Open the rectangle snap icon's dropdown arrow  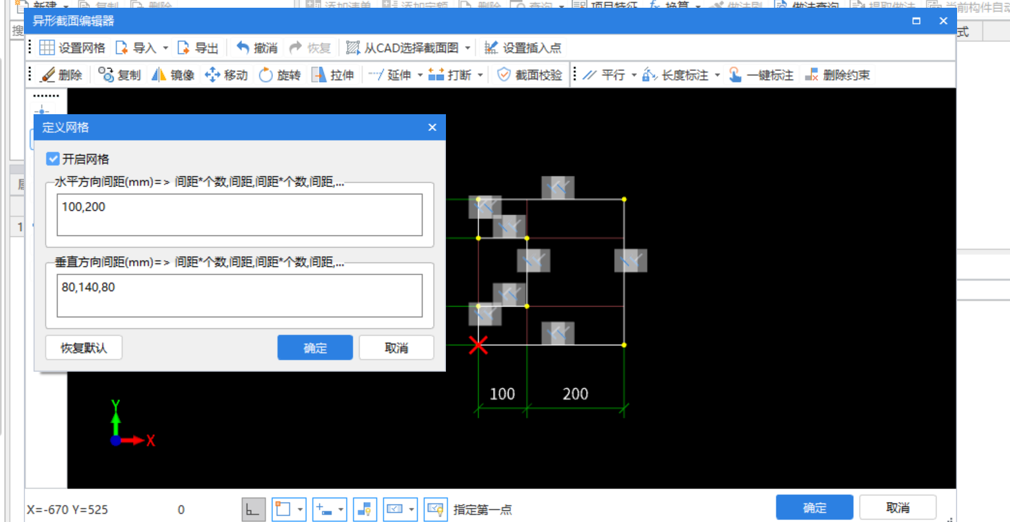300,509
